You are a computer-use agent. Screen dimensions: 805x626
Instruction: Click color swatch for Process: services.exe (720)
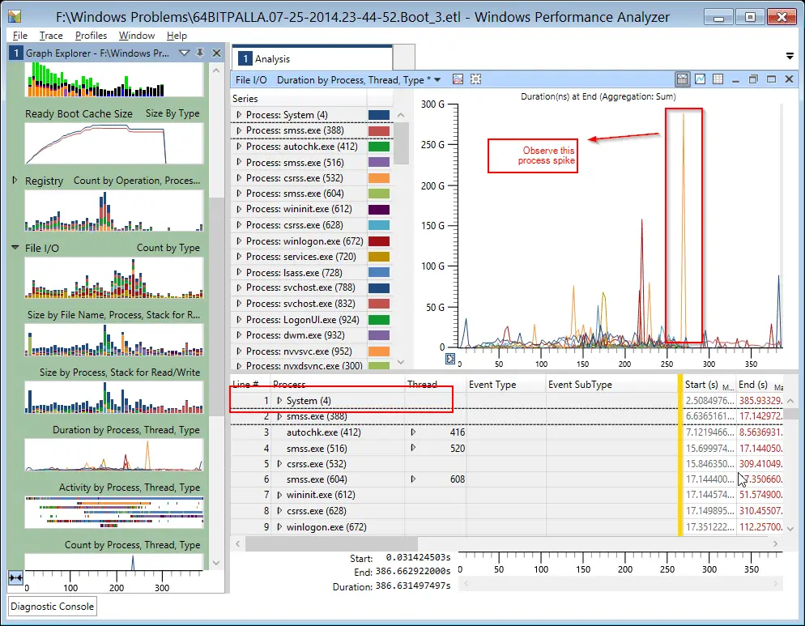pos(379,257)
